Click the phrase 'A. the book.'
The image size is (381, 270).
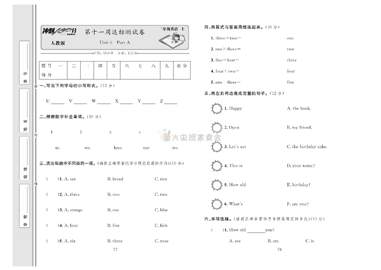coord(299,109)
